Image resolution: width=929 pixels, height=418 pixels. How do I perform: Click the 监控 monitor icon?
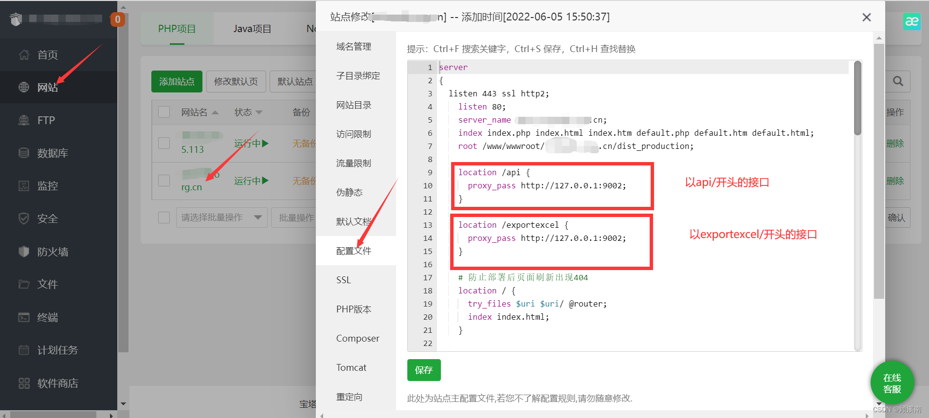(x=24, y=185)
